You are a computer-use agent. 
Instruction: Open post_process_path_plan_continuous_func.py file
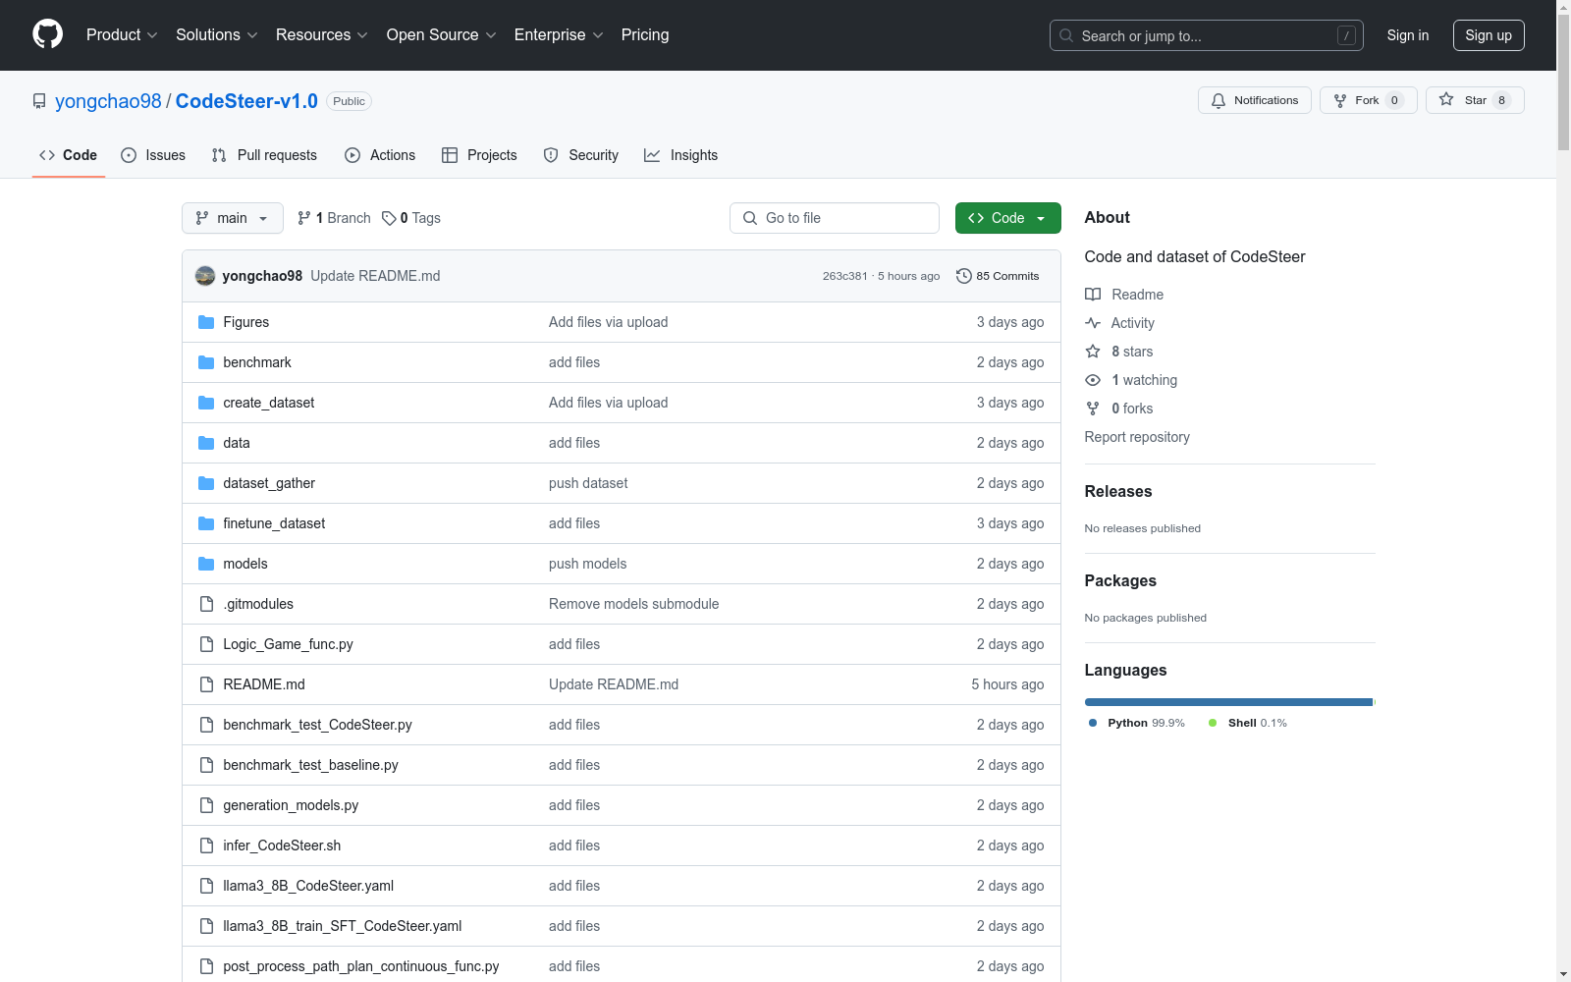[360, 966]
